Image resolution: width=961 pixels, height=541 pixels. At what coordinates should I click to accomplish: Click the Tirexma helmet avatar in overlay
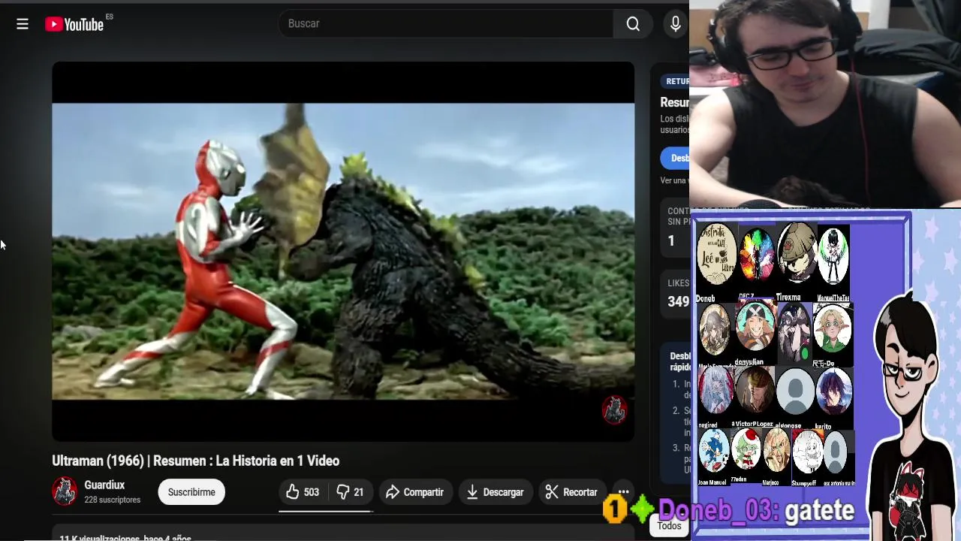tap(797, 254)
